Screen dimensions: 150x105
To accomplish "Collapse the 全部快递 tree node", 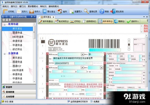I will (x=4, y=54).
